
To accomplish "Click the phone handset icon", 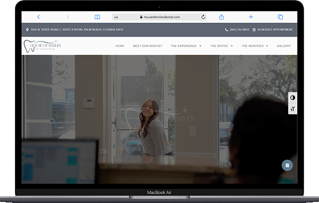I will point(226,30).
